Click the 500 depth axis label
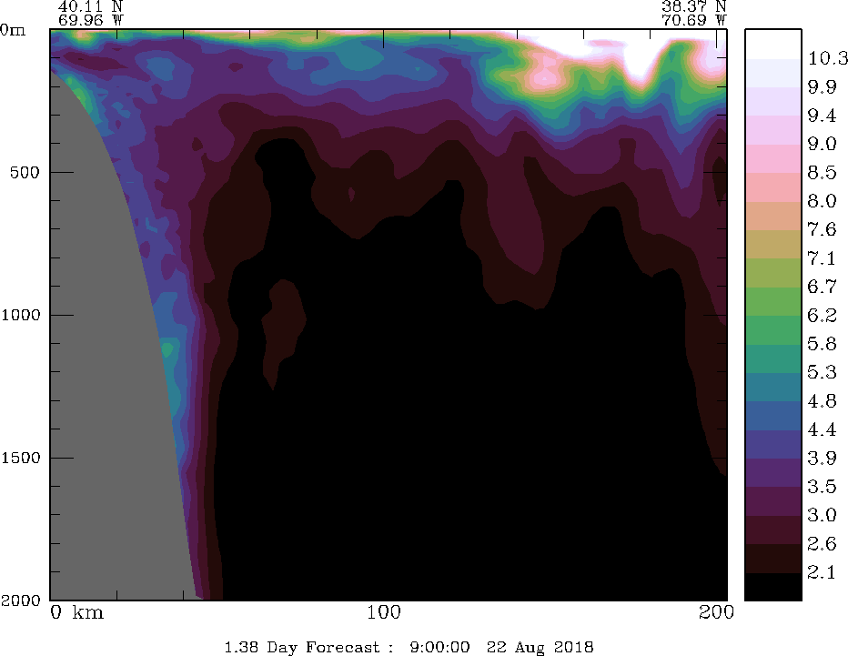 [25, 173]
